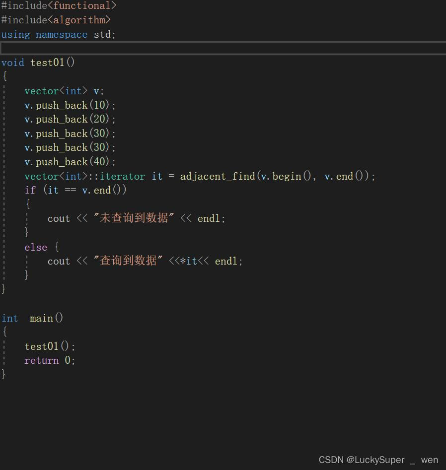The height and width of the screenshot is (470, 446).
Task: Click the test01() call inside main
Action: pyautogui.click(x=47, y=346)
